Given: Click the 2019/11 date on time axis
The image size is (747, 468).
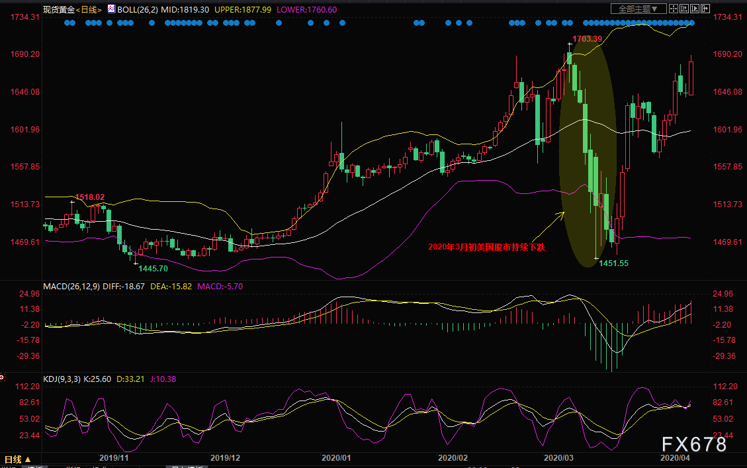Looking at the screenshot, I should [114, 458].
